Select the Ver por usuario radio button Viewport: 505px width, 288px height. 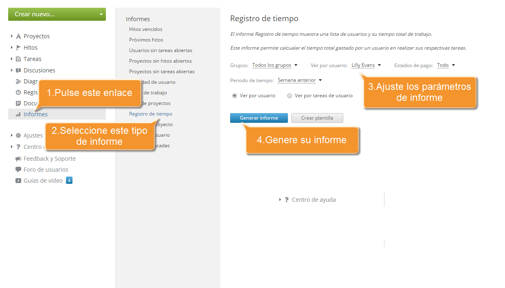click(x=234, y=96)
